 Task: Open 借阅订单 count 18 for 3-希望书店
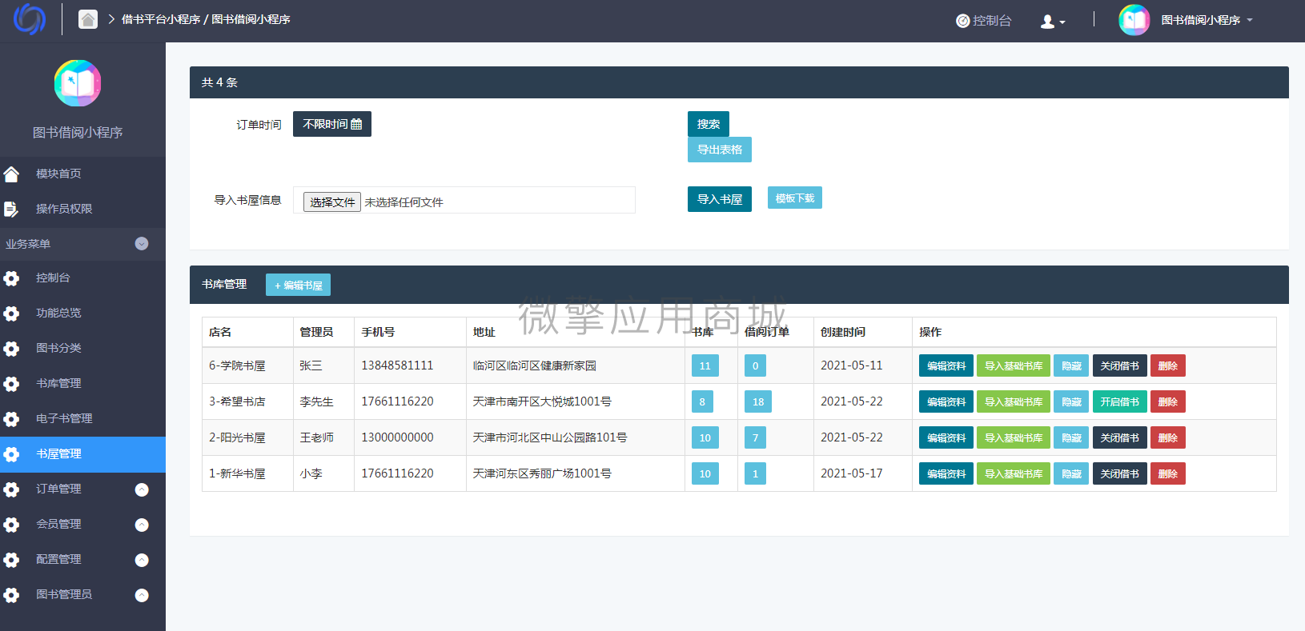click(758, 401)
